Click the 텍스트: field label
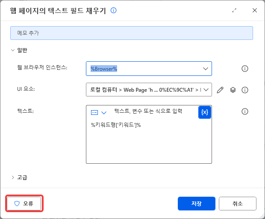 [26, 111]
